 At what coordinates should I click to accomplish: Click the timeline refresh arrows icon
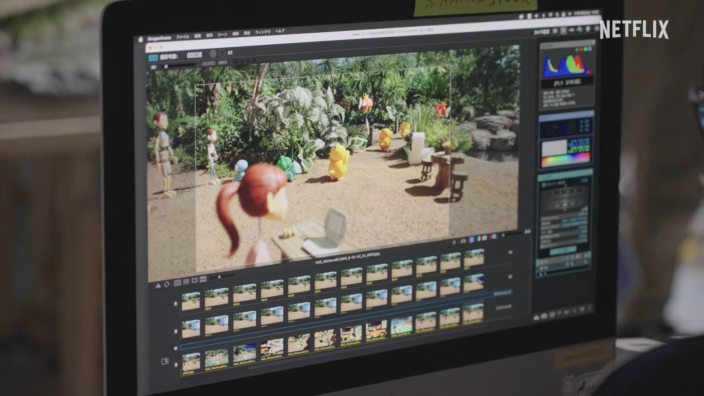point(167,284)
